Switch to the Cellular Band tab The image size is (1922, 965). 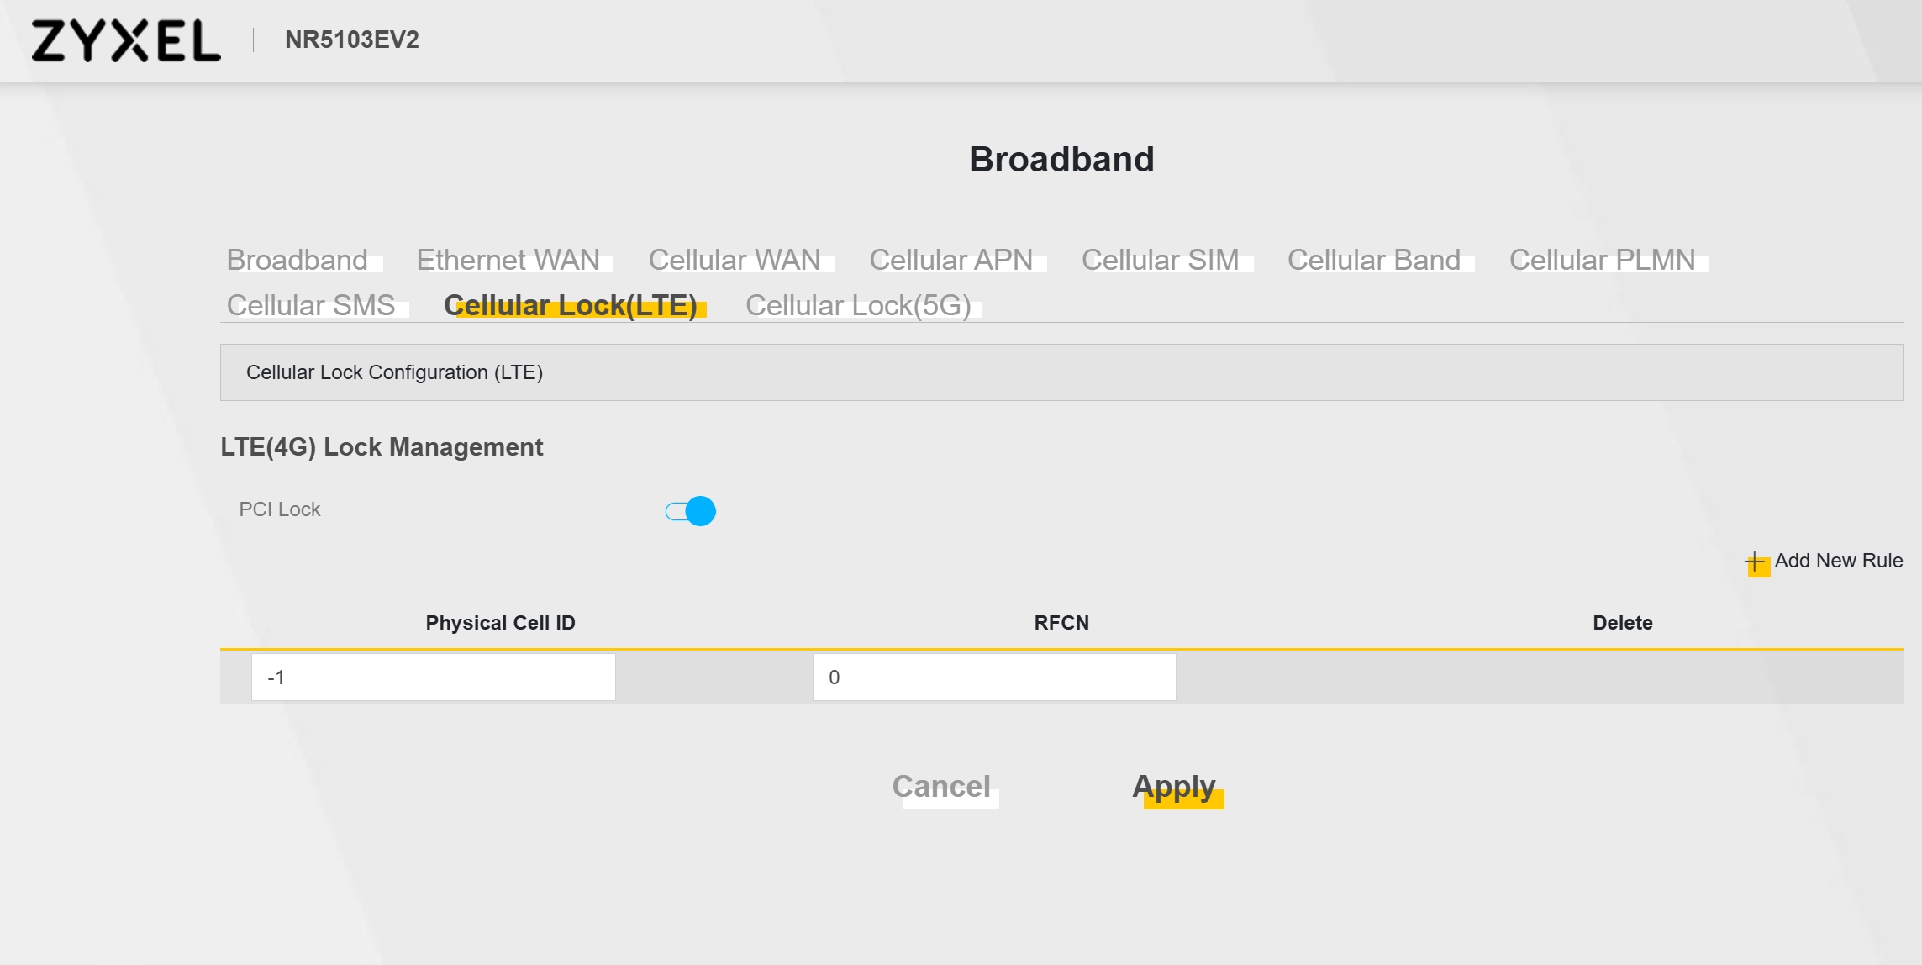[x=1374, y=260]
